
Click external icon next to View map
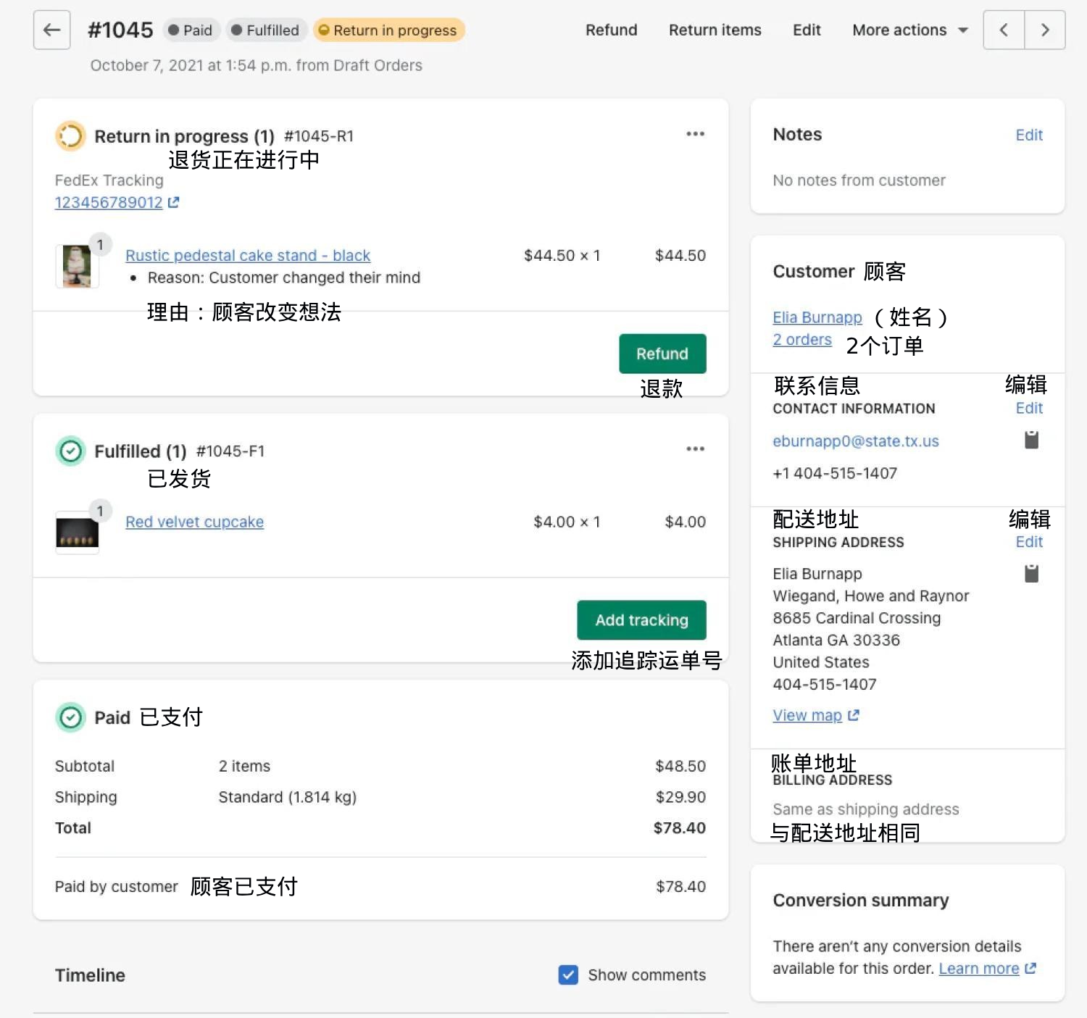point(853,715)
